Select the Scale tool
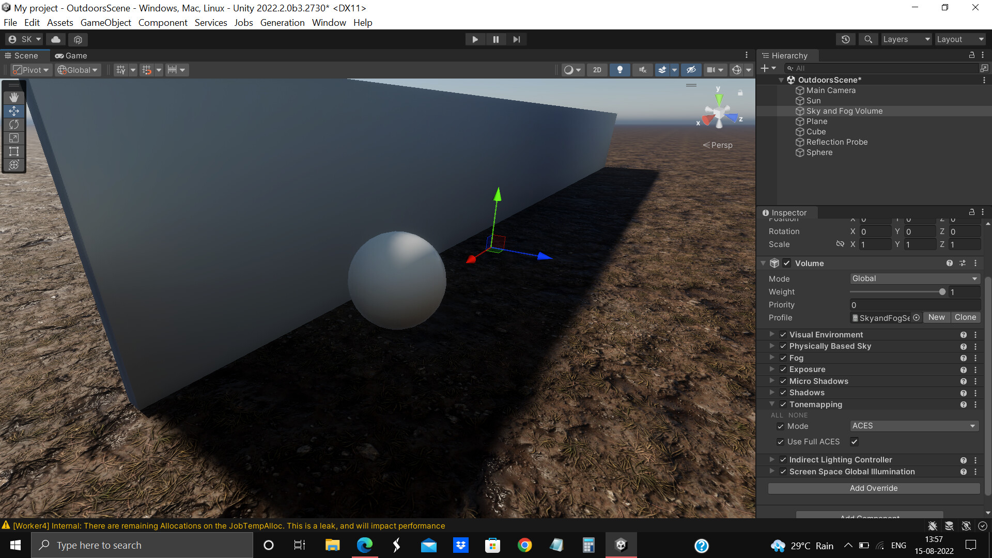Screen dimensions: 992x558 [14, 138]
